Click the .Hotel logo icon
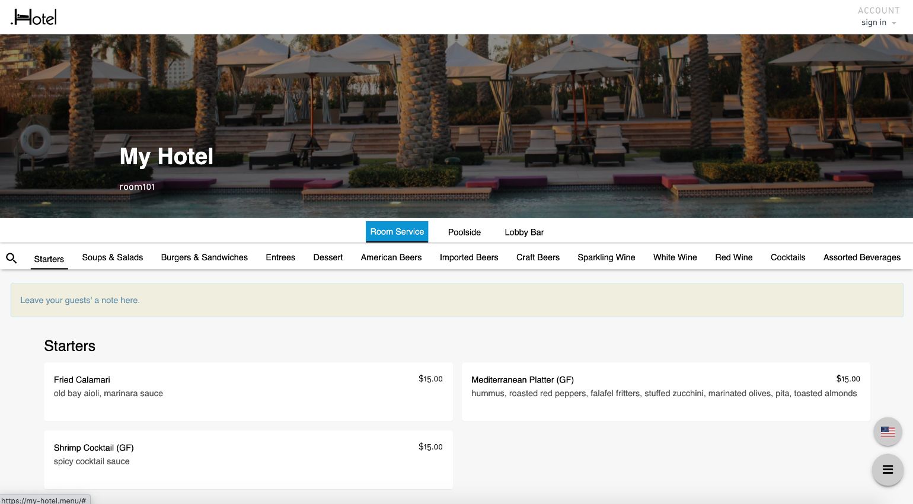 (34, 17)
